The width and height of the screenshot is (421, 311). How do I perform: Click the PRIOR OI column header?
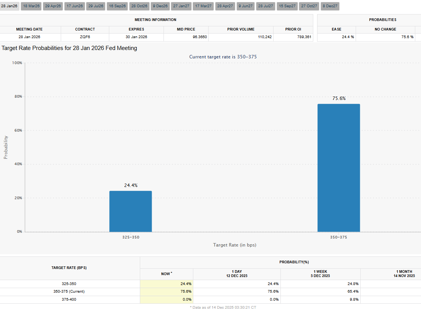point(293,29)
